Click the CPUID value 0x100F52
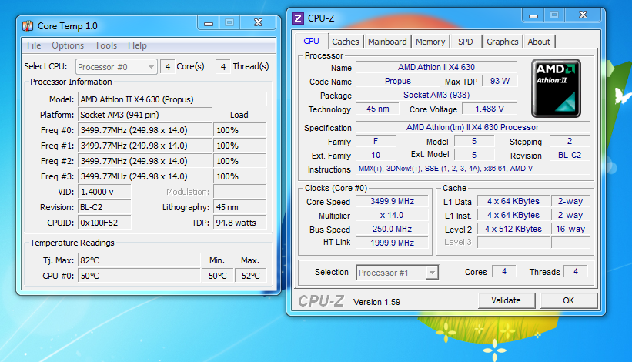 pos(105,223)
